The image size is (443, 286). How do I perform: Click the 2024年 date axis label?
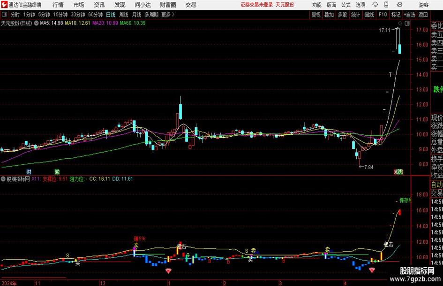click(9, 283)
